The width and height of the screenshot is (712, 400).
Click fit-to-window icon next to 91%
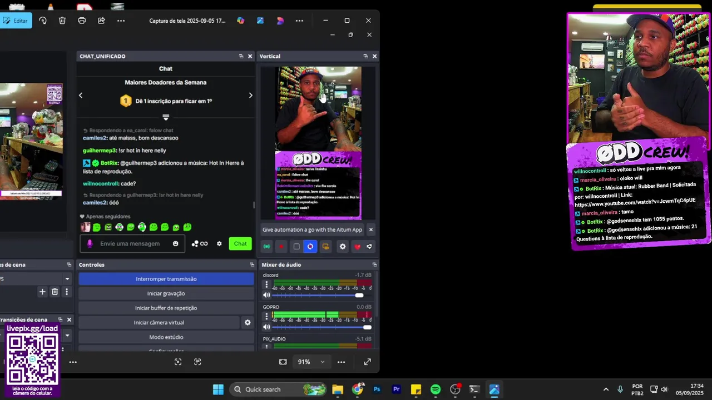click(283, 362)
